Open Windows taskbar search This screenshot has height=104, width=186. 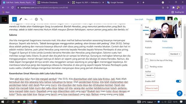coord(8,102)
